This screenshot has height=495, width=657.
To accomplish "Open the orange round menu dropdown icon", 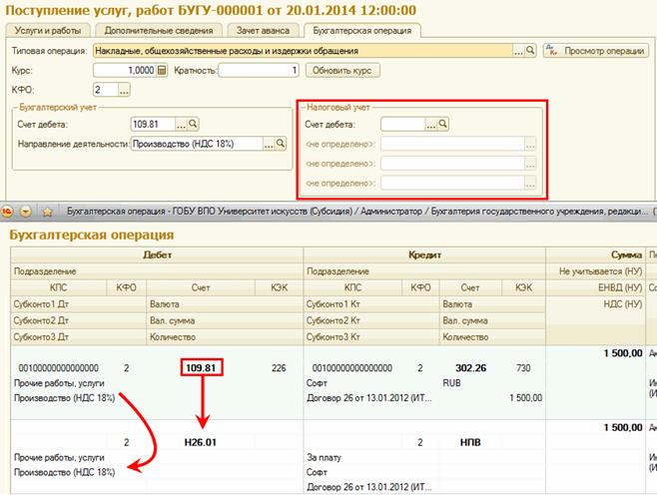I will coord(26,212).
